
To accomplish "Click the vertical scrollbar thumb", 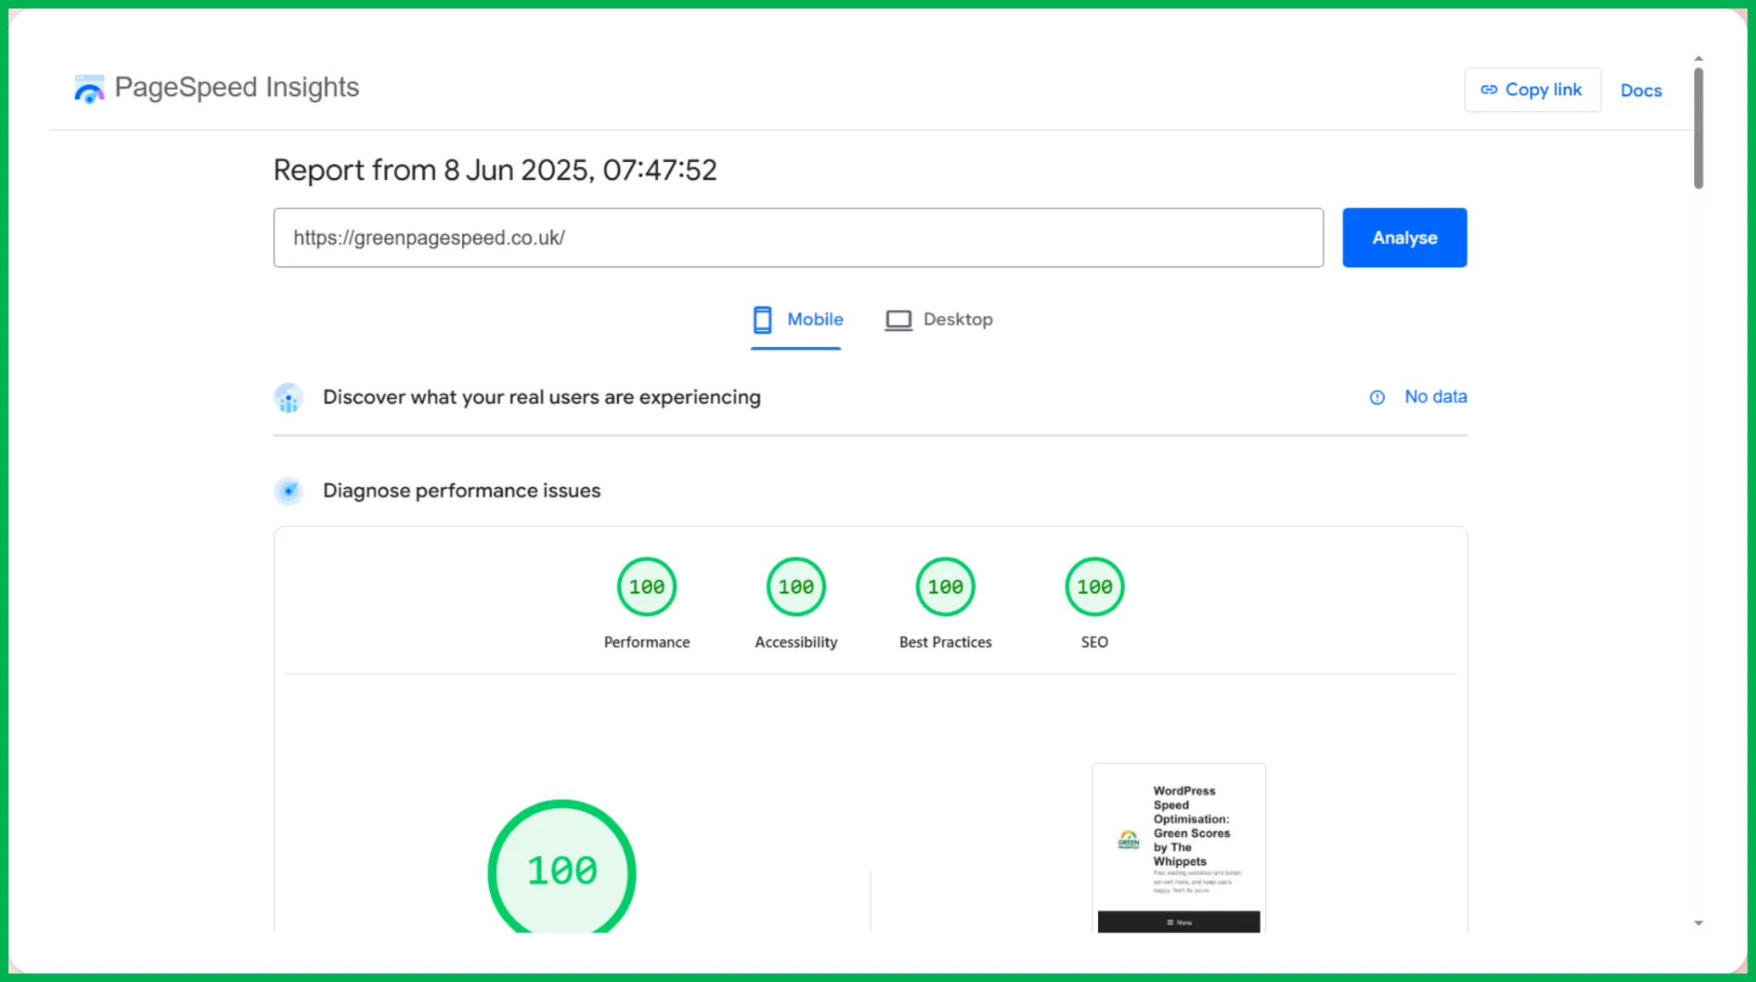I will (1698, 127).
